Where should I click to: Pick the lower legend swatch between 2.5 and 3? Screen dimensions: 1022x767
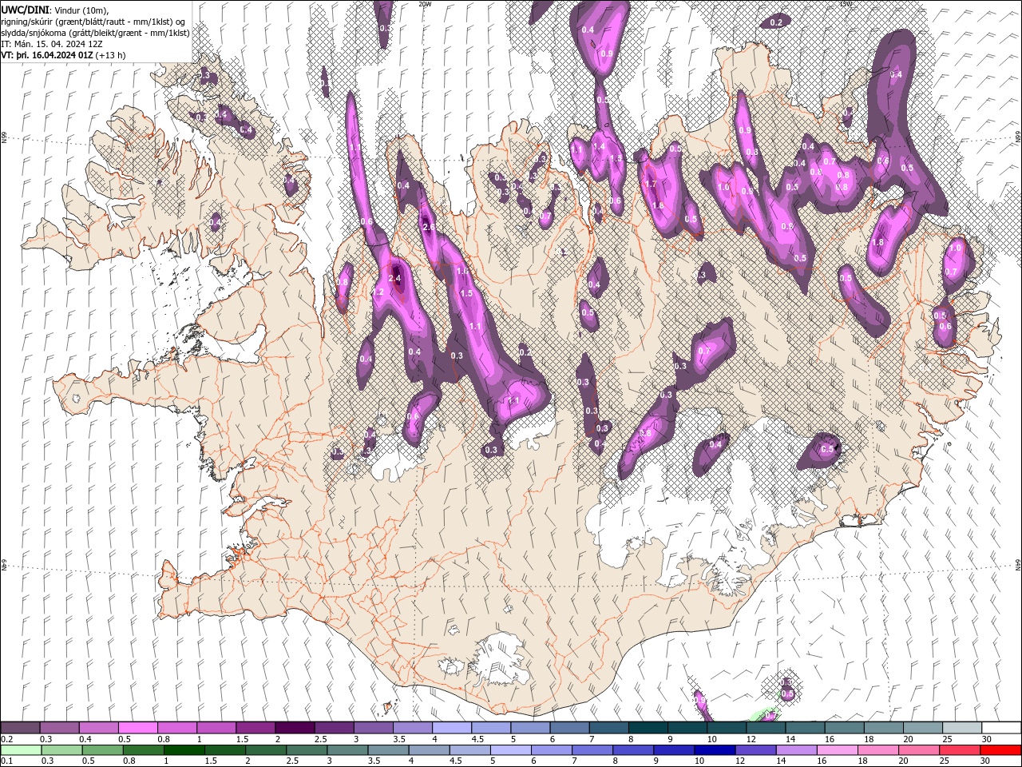click(307, 750)
